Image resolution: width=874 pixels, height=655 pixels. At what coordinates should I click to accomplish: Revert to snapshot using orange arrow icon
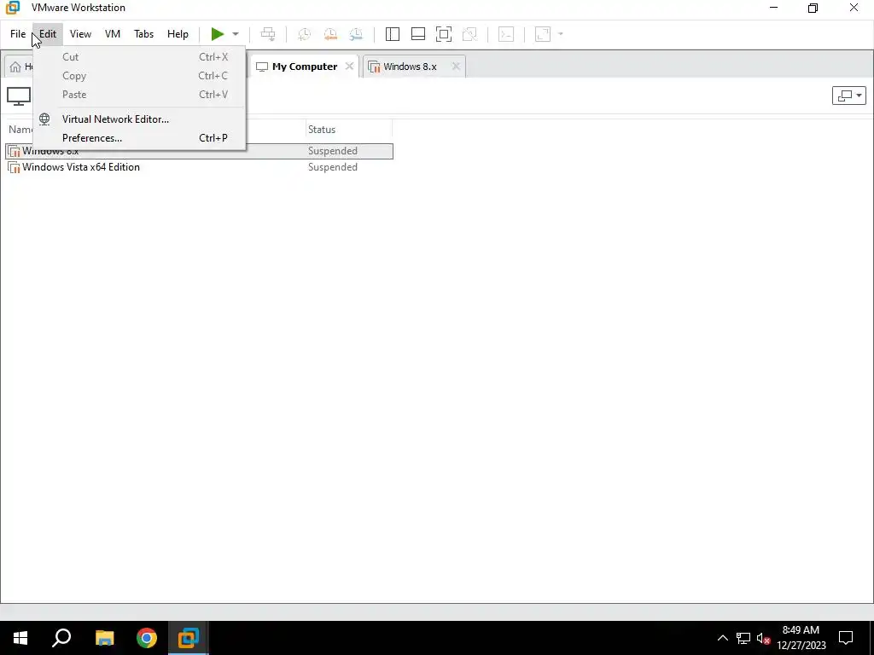pyautogui.click(x=330, y=34)
